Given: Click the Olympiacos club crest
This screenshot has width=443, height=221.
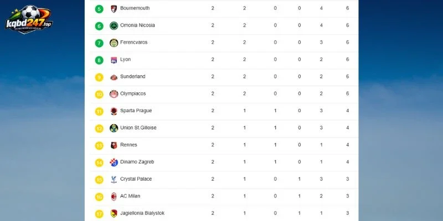Looking at the screenshot, I should pos(114,94).
